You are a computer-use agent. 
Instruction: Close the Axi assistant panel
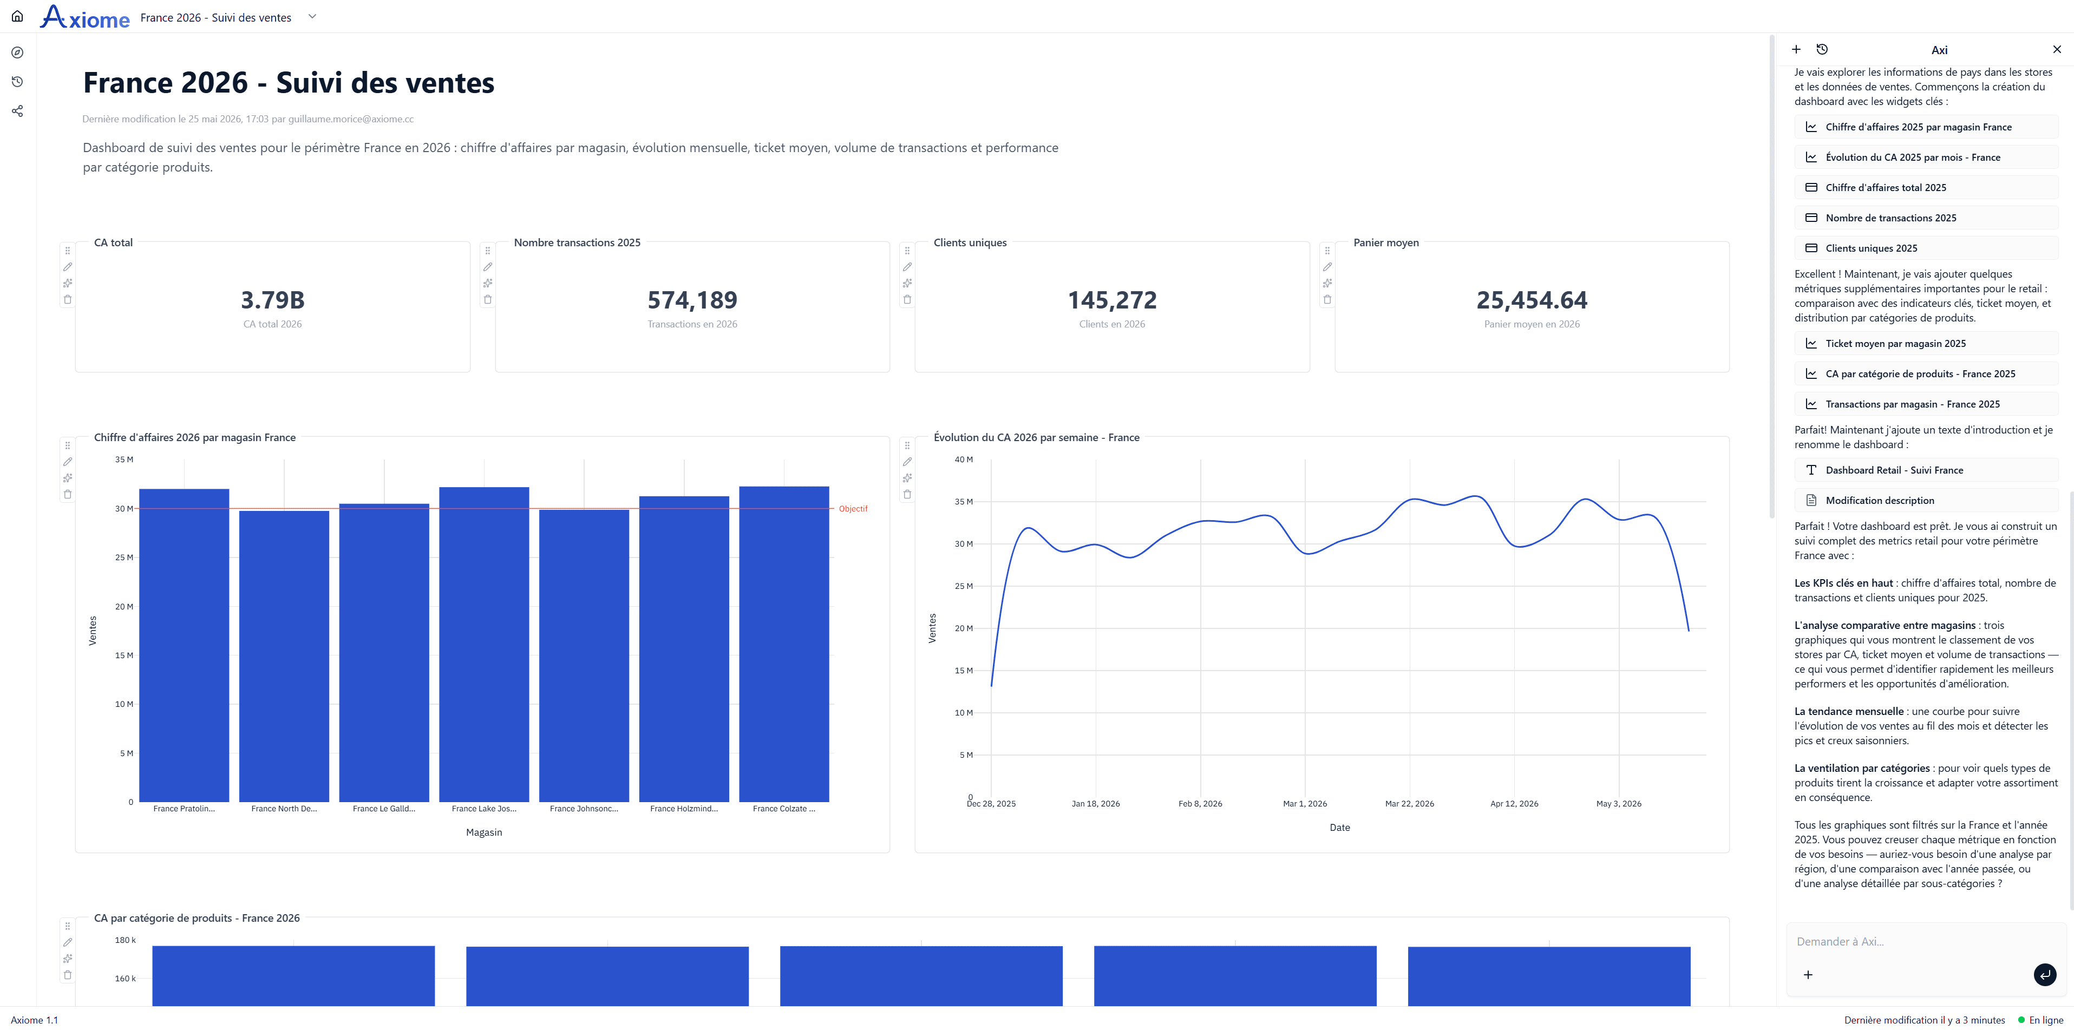[x=2056, y=49]
